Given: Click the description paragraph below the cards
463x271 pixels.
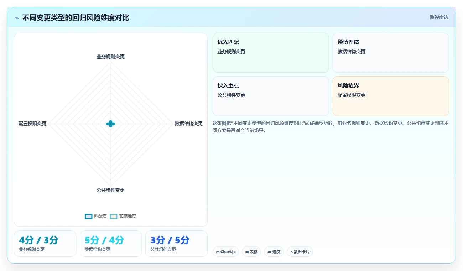Looking at the screenshot, I should pyautogui.click(x=331, y=127).
